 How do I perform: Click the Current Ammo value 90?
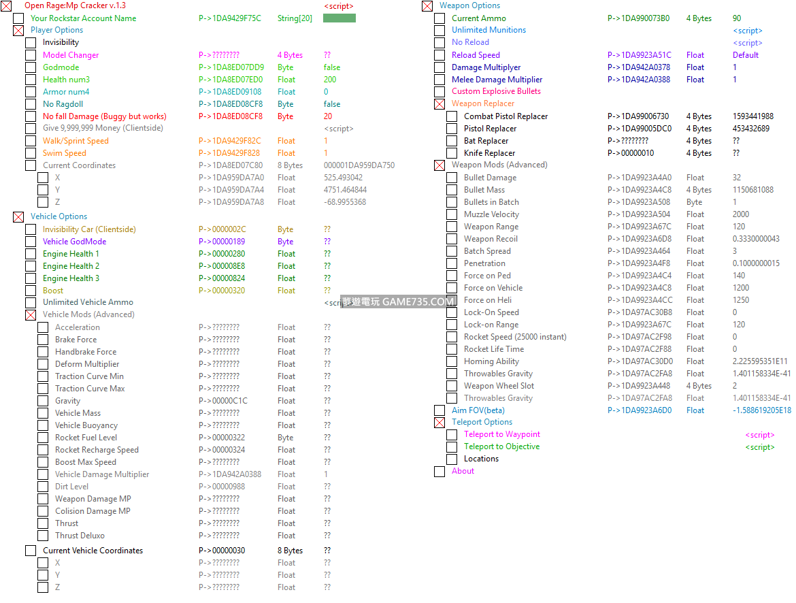point(737,18)
